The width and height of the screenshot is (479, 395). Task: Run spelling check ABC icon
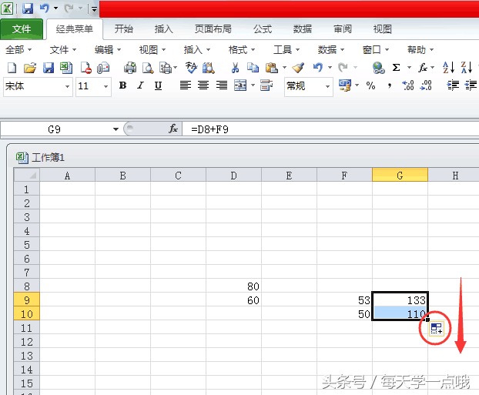coord(191,68)
